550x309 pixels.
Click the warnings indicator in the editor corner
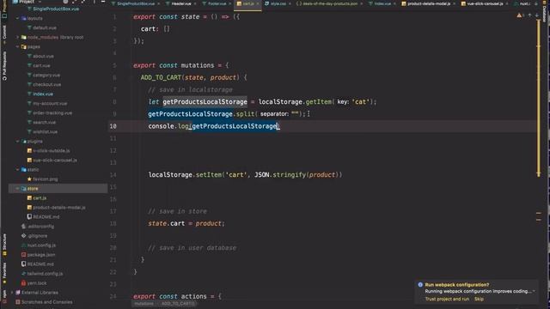click(520, 15)
